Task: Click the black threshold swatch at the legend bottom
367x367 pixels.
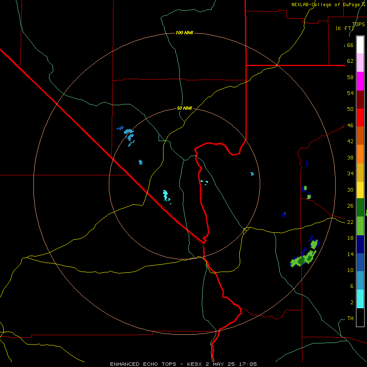Action: [360, 317]
